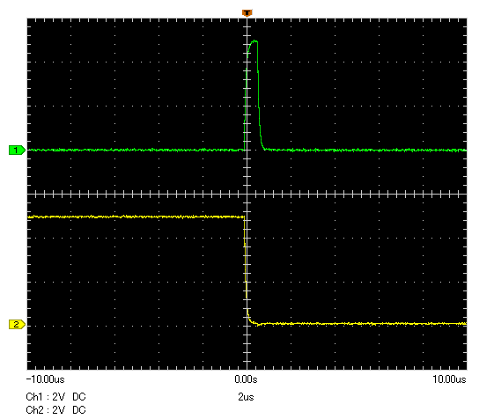Select the green channel 1 ground marker
This screenshot has width=494, height=419.
(17, 151)
